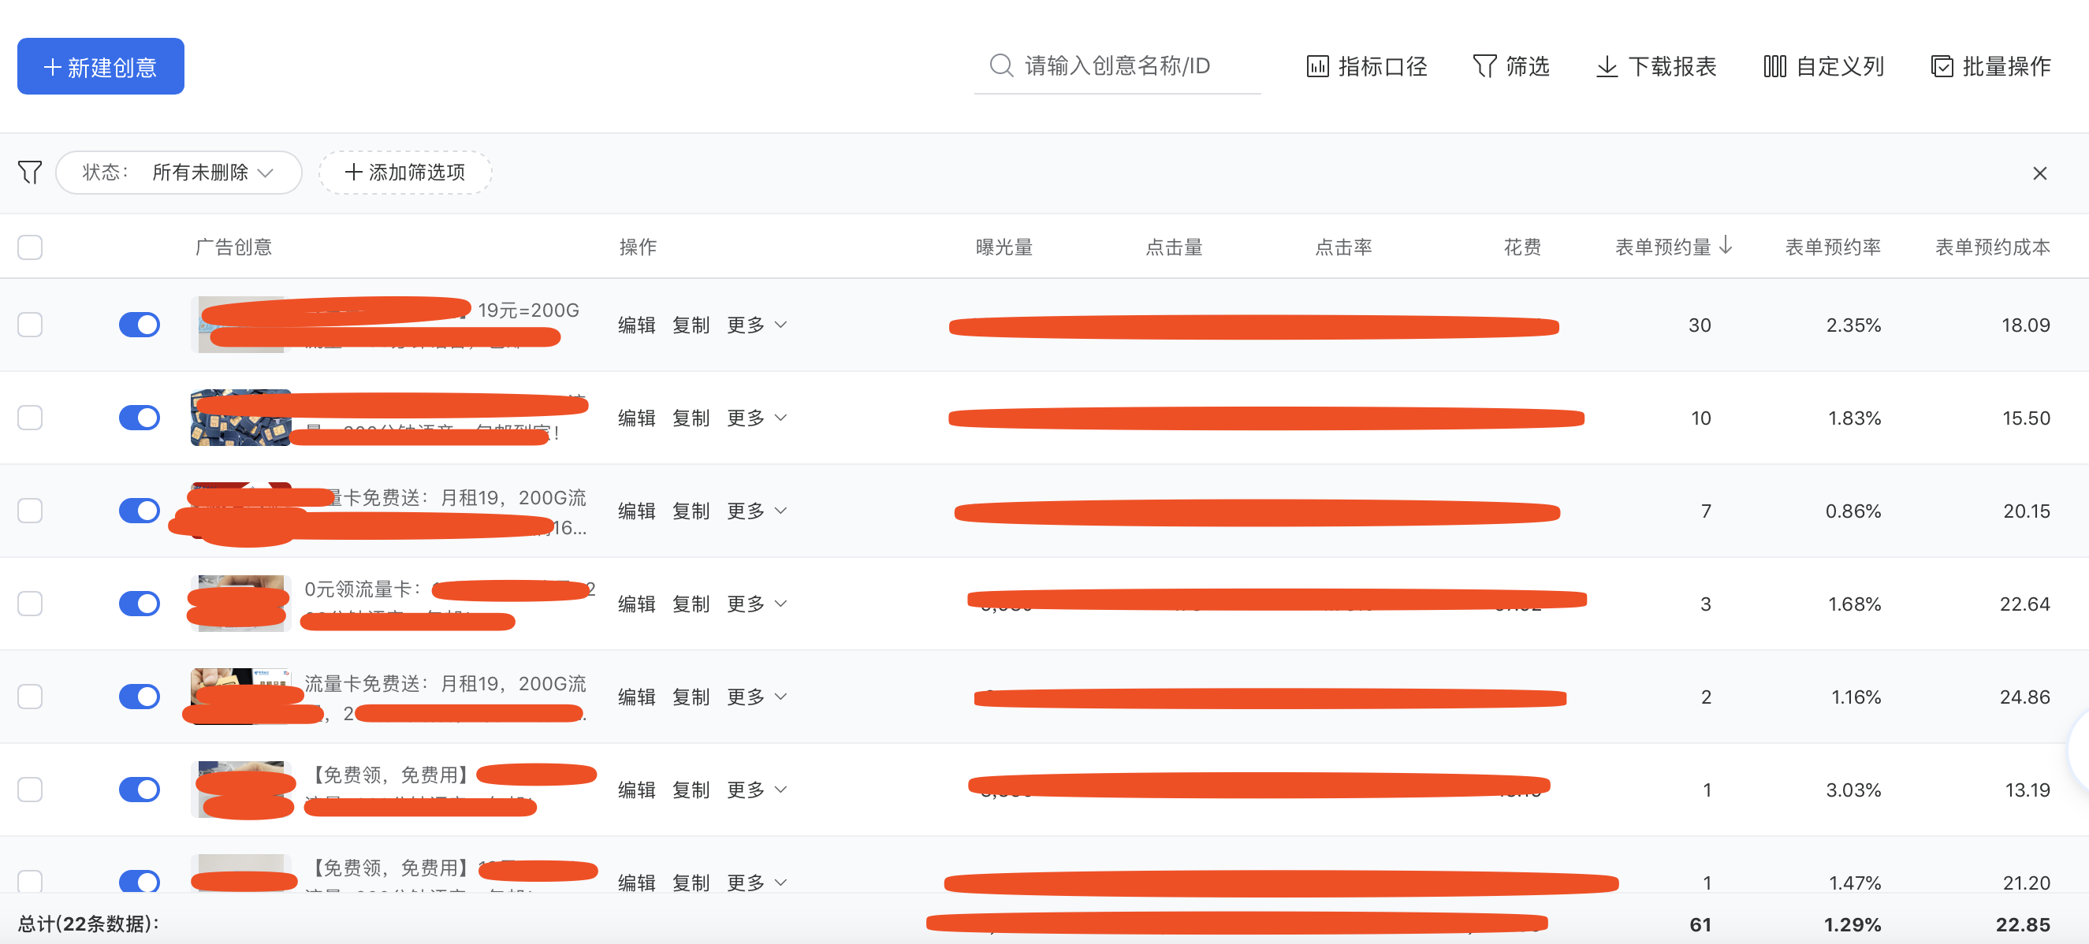Open the 自定义列 columns settings
Viewport: 2089px width, 944px height.
click(1774, 66)
